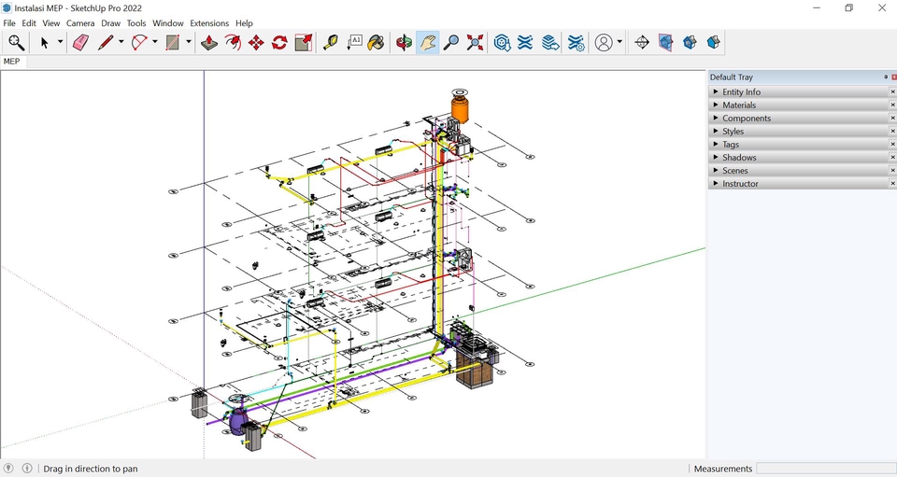Open the View menu

coord(50,23)
